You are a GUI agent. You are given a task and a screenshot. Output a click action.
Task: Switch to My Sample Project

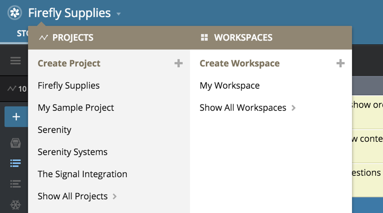click(x=76, y=108)
